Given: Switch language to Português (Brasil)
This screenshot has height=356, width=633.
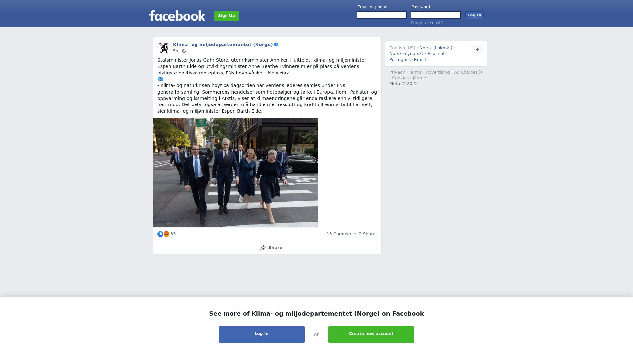Looking at the screenshot, I should click(408, 60).
